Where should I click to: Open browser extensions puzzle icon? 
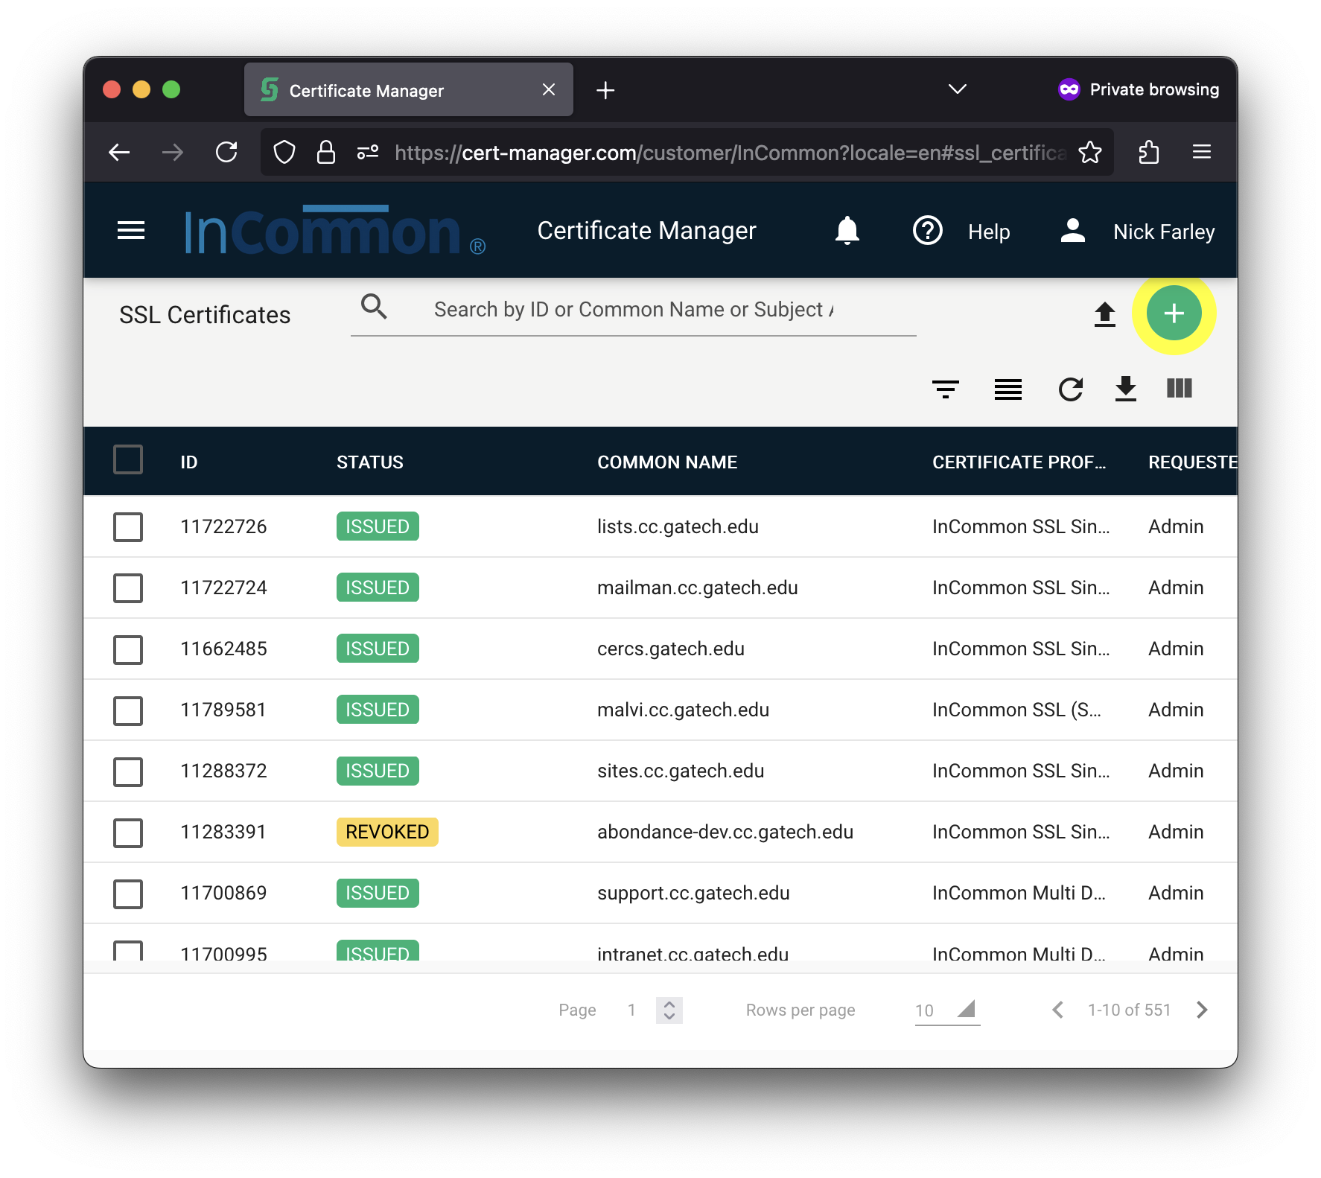coord(1148,153)
